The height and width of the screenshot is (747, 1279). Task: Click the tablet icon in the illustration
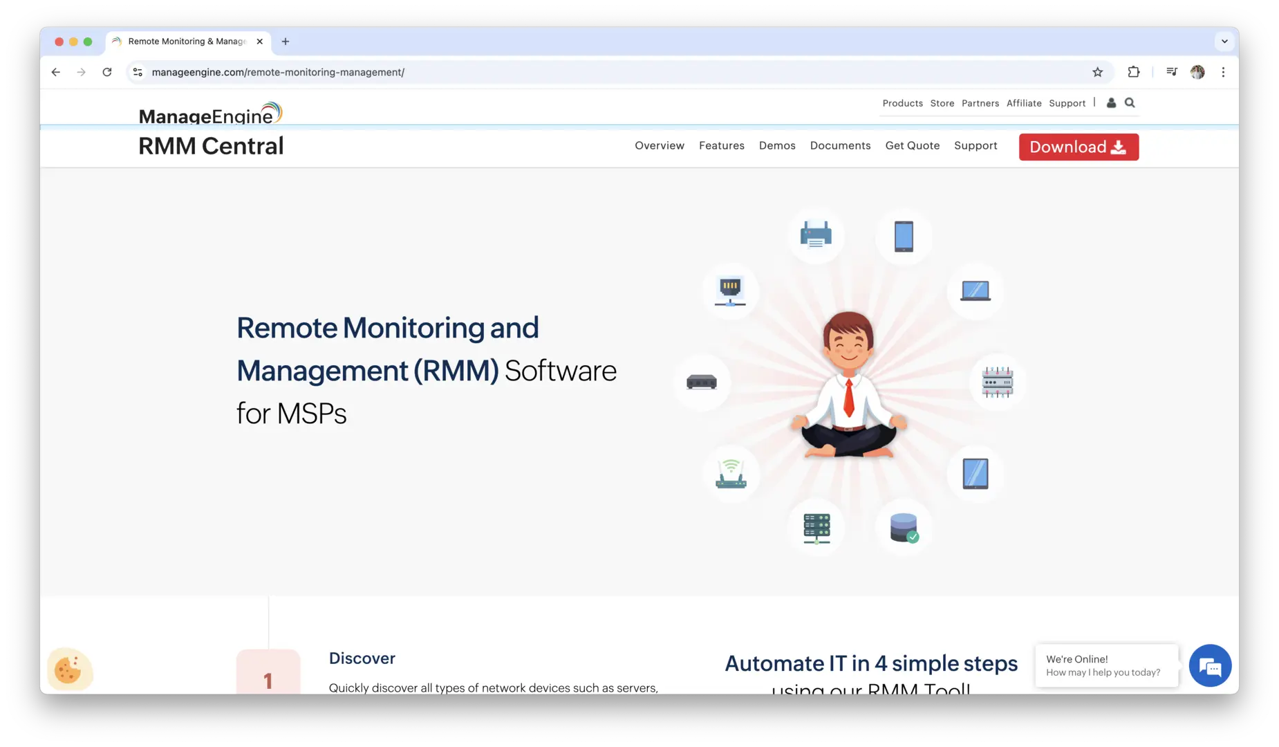click(x=975, y=474)
